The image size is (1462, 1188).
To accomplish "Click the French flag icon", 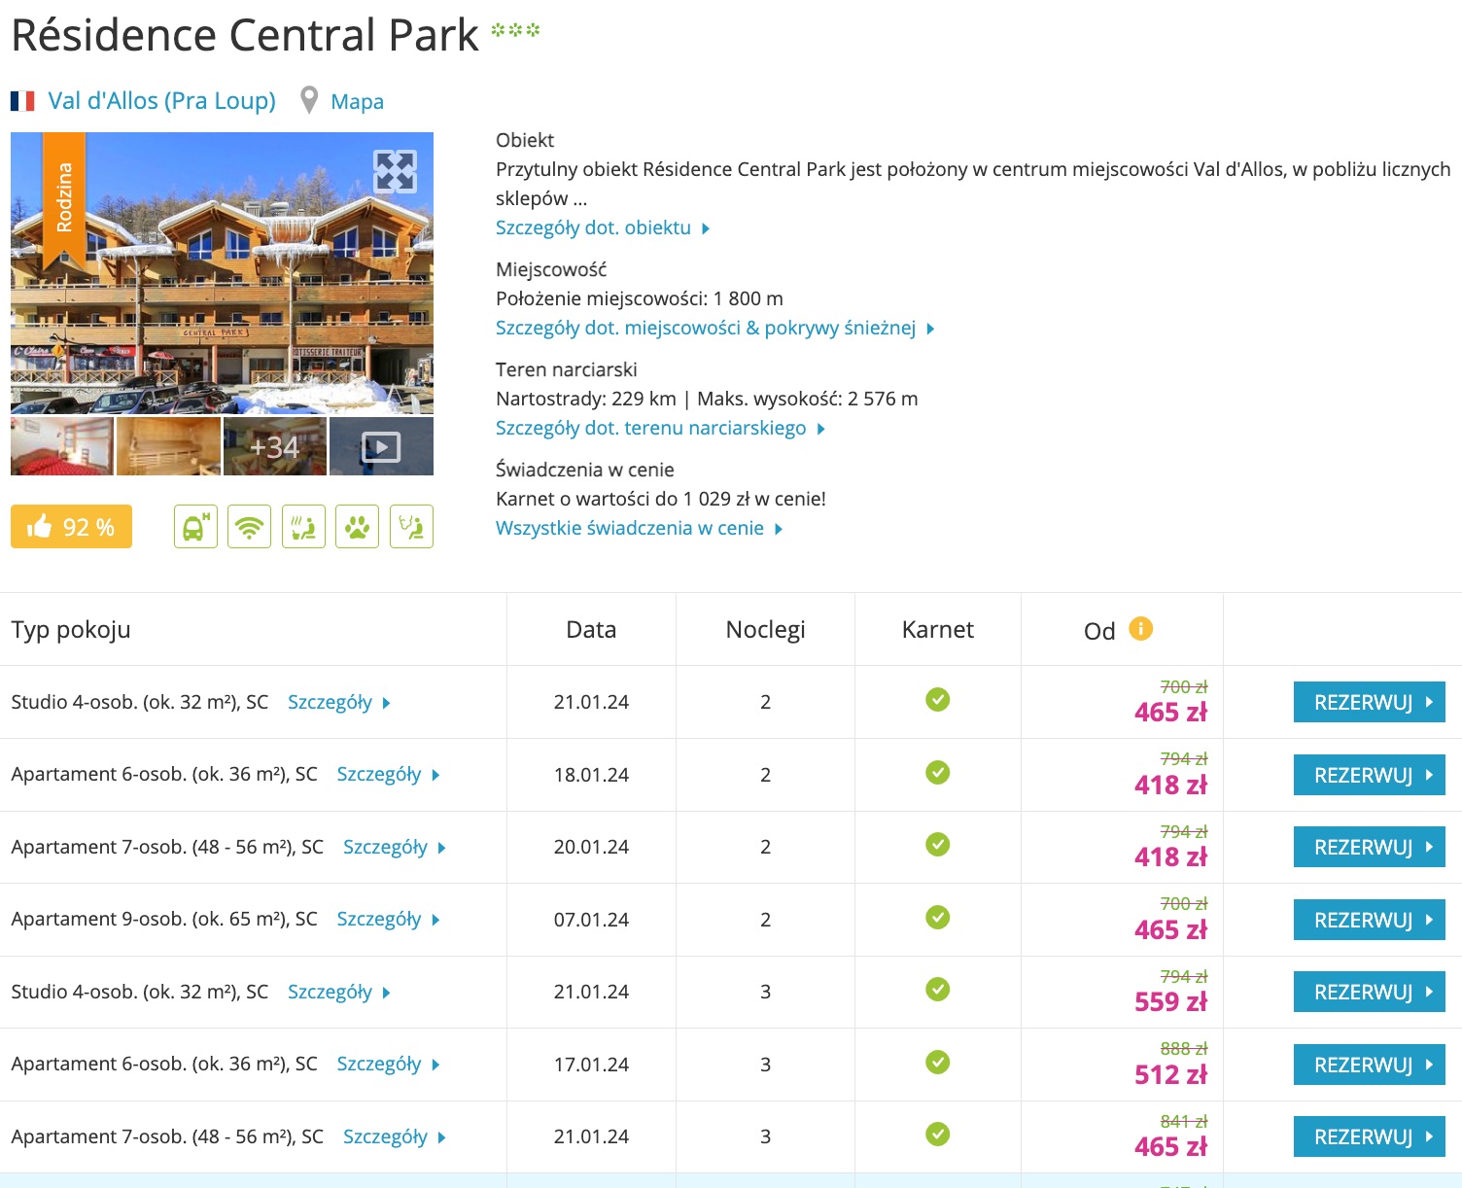I will pyautogui.click(x=23, y=101).
